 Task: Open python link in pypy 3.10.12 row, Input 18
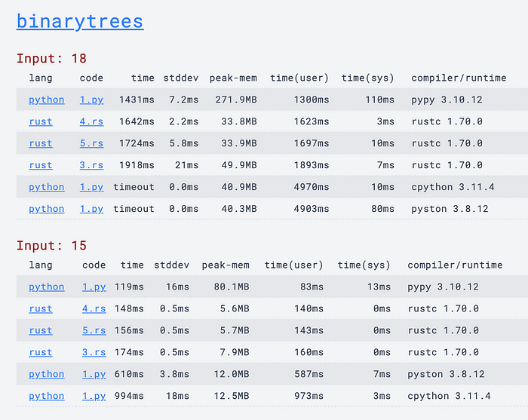[47, 100]
